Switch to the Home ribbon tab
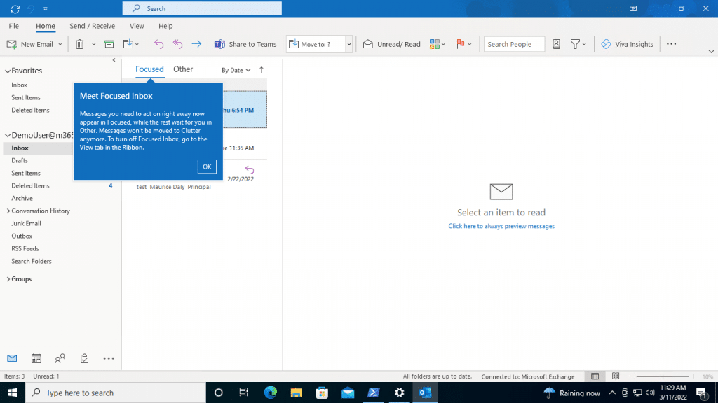Screen dimensions: 718x403 coord(46,26)
